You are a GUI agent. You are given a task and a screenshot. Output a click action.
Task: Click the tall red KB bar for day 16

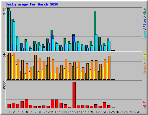(x=74, y=95)
